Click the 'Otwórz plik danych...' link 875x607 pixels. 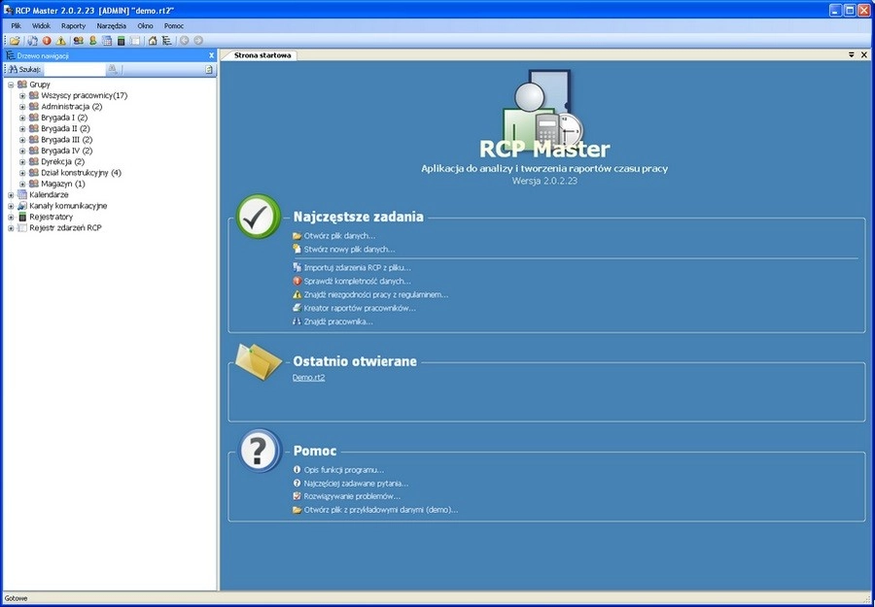(x=339, y=236)
